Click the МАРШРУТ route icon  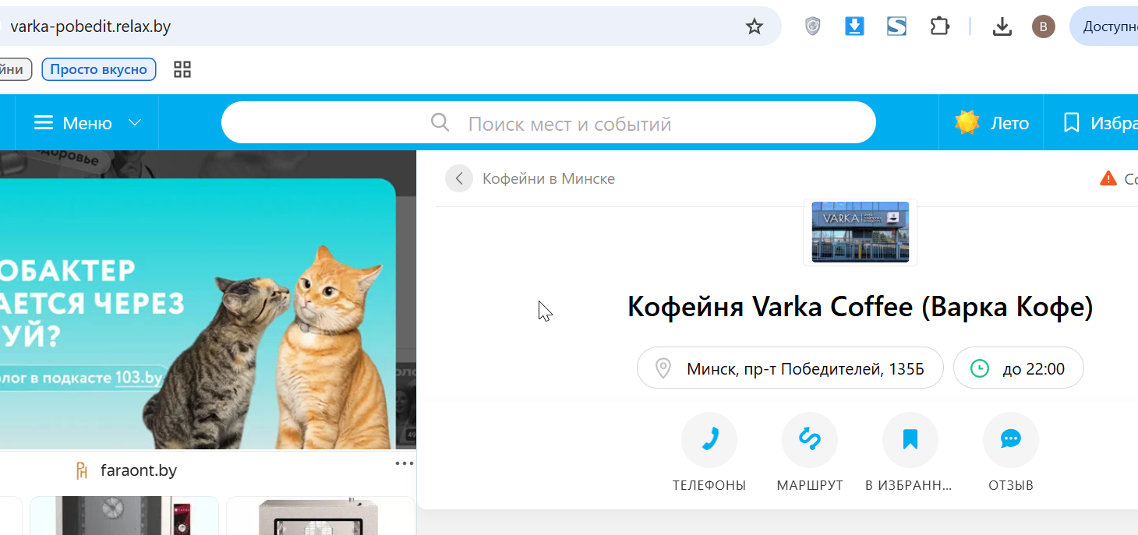coord(810,440)
